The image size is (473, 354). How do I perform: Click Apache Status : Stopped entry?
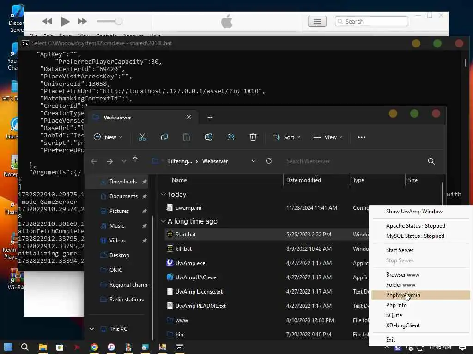tap(415, 226)
